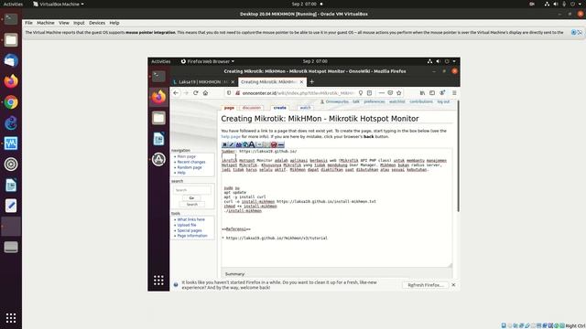586x329 pixels.
Task: Open VirtualBox View menu
Action: point(64,23)
